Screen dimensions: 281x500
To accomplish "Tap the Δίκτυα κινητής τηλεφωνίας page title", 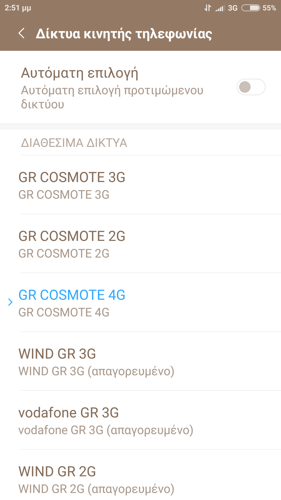I will [124, 34].
